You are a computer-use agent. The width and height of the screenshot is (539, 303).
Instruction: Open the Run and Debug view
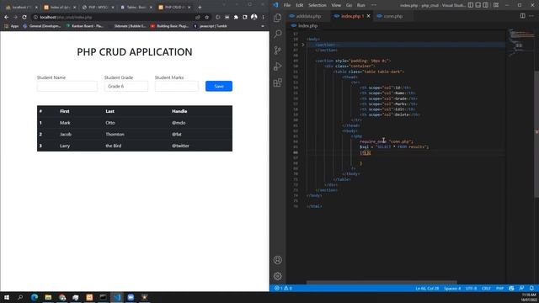pyautogui.click(x=278, y=66)
